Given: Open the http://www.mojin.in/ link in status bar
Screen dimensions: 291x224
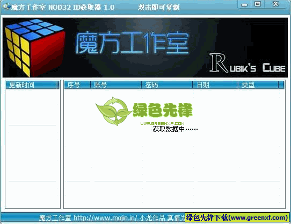Looking at the screenshot, I should tap(105, 218).
